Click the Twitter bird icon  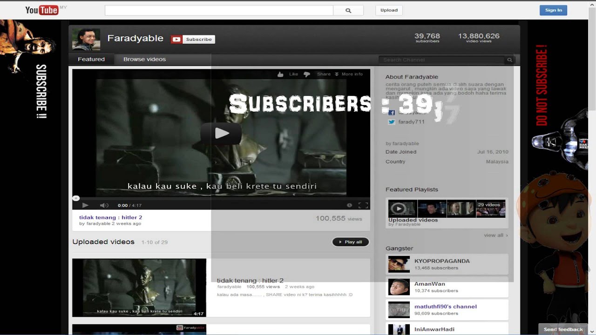pos(392,122)
